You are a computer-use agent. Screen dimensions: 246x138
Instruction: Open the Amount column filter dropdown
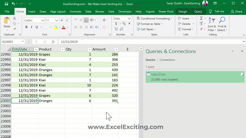pyautogui.click(x=116, y=49)
